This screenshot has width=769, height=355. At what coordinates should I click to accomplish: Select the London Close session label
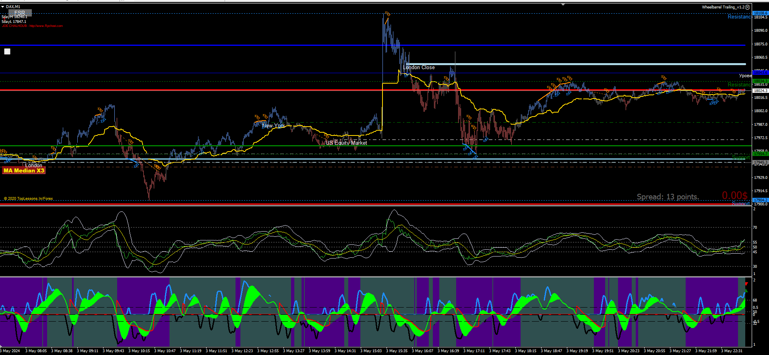[419, 68]
